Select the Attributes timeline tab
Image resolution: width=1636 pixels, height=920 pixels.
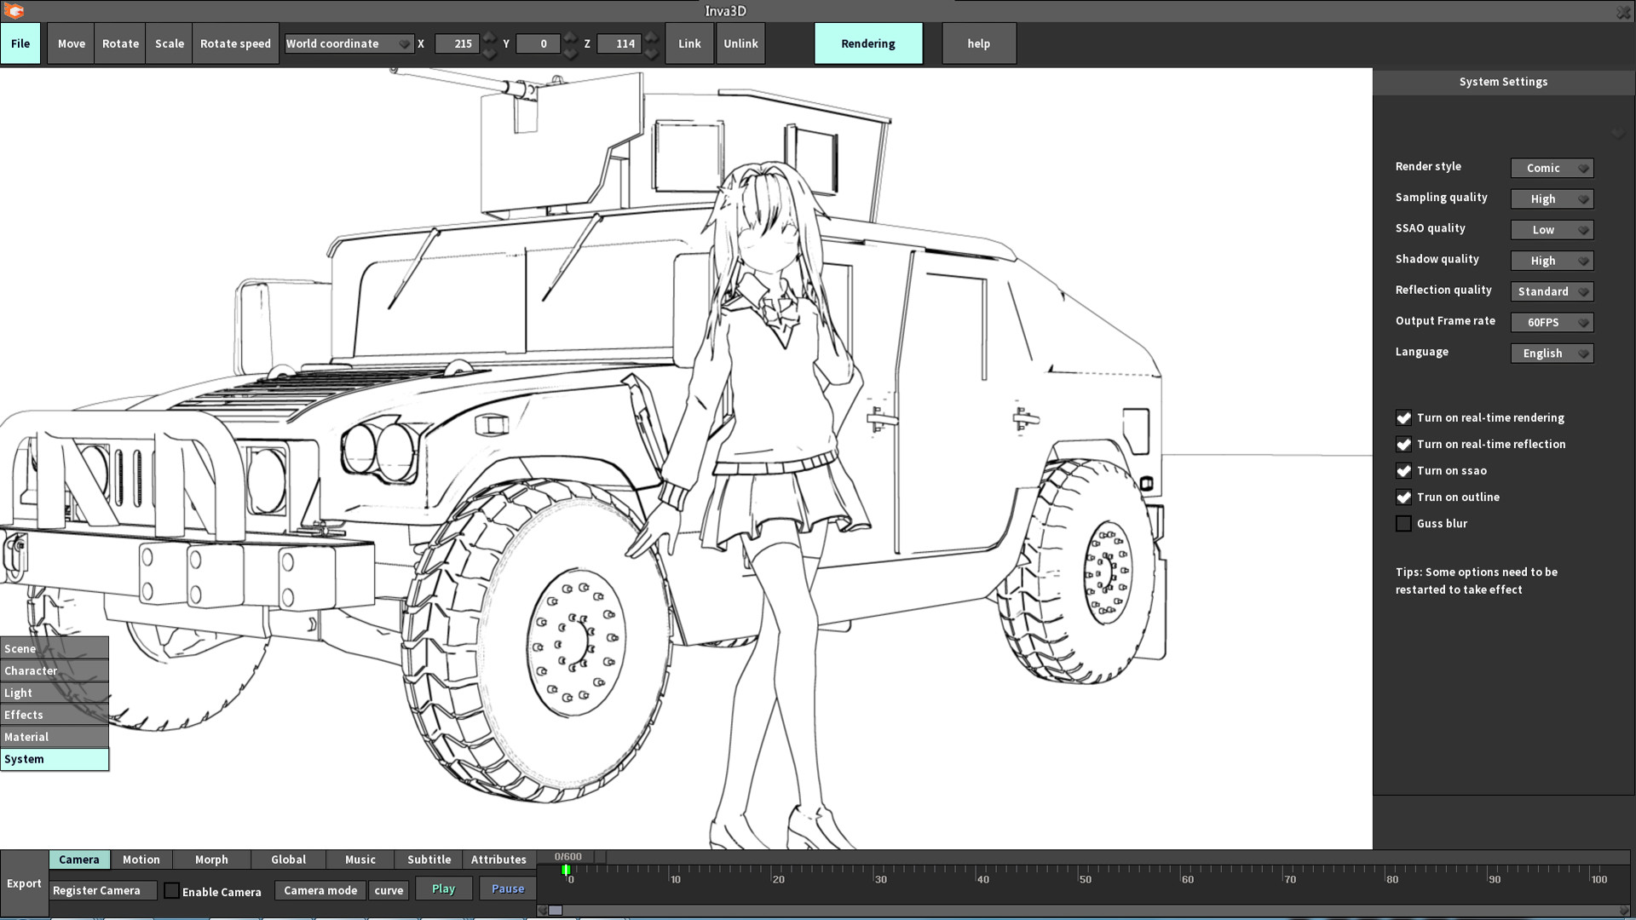[x=498, y=860]
